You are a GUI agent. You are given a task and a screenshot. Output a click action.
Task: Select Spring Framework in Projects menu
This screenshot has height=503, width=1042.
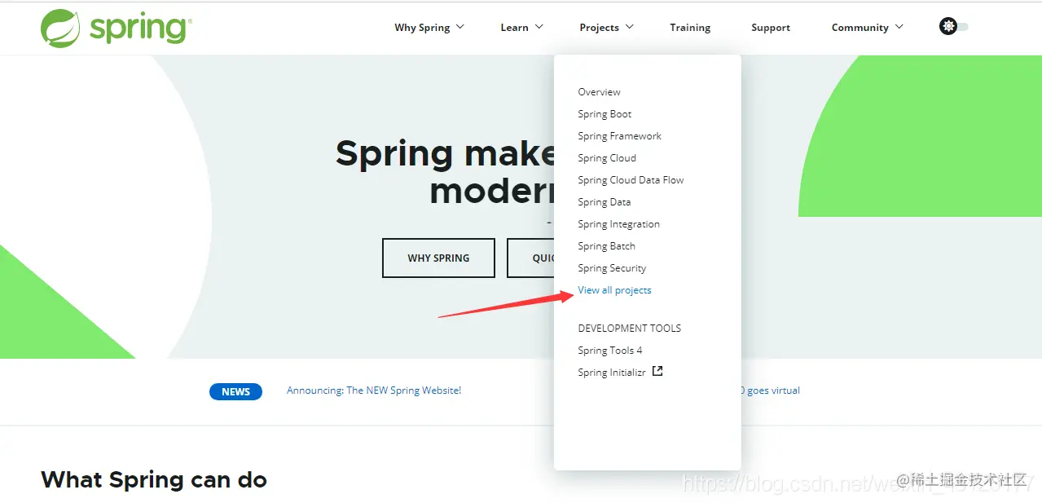pos(619,136)
